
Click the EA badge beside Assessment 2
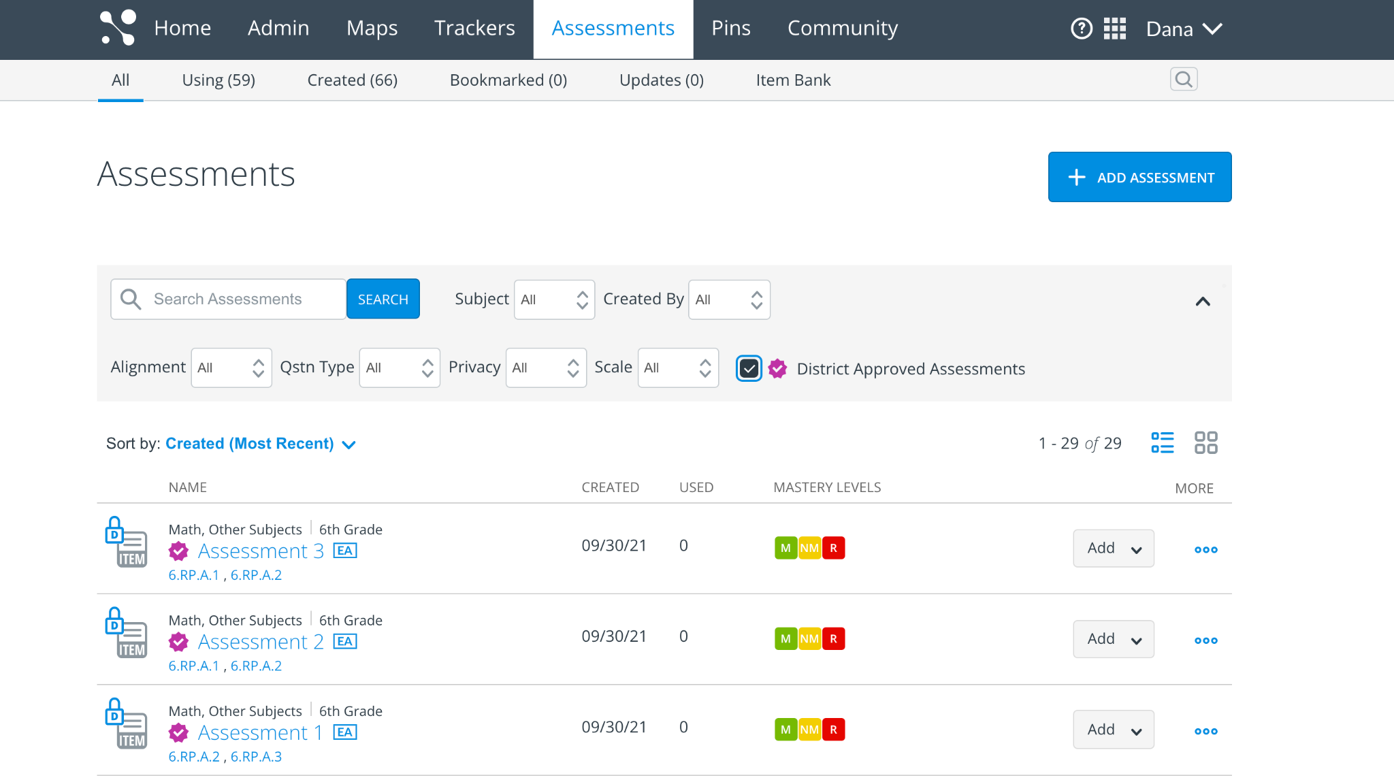tap(345, 641)
